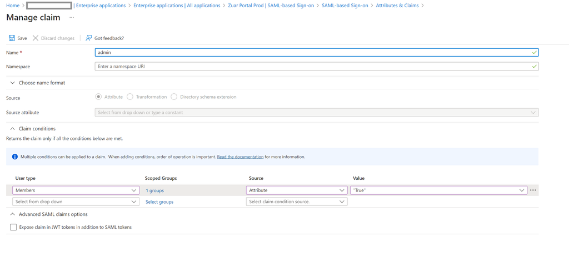Click Discard changes button label
Viewport: 569px width, 257px height.
coord(58,38)
